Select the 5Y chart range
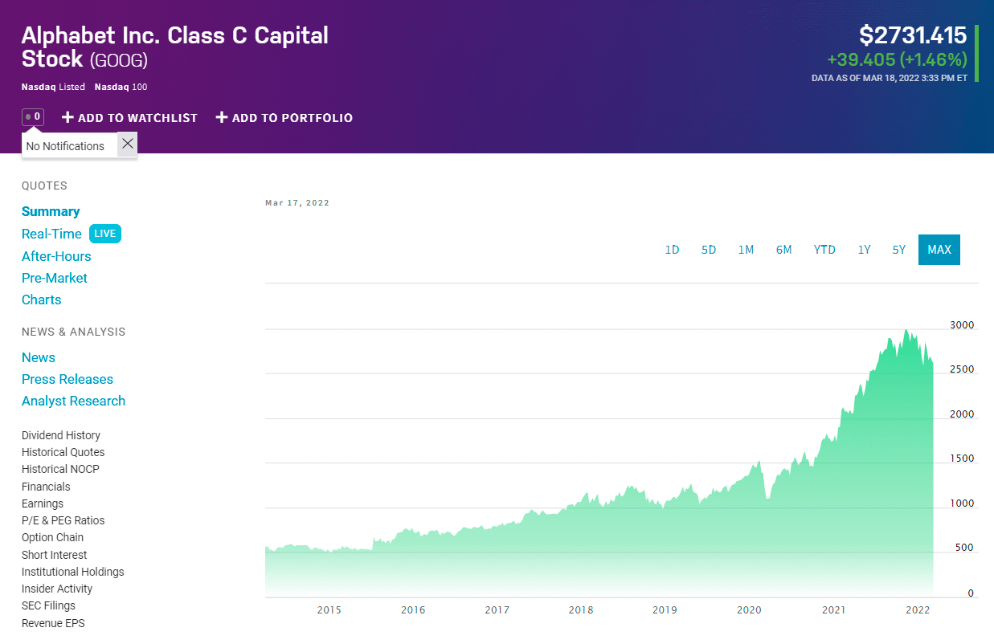 (x=899, y=250)
